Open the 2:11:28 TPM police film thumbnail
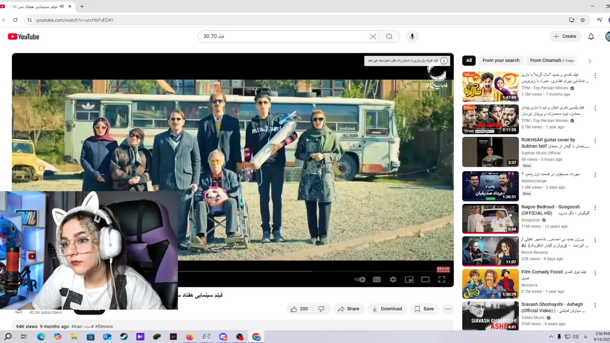Image resolution: width=610 pixels, height=343 pixels. click(x=490, y=119)
